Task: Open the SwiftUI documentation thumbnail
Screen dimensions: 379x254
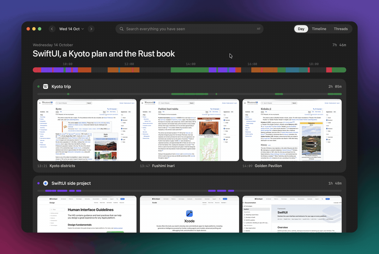Action: tap(292, 214)
